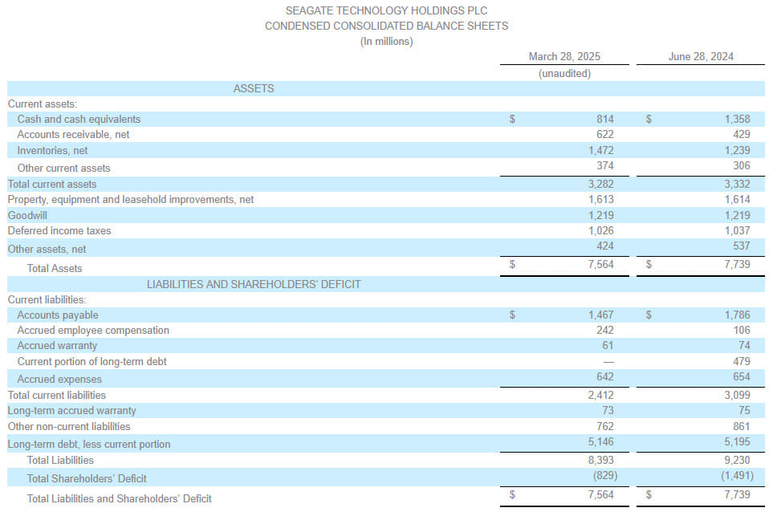
Task: Select the "March 28, 2025" column header
Action: point(564,56)
